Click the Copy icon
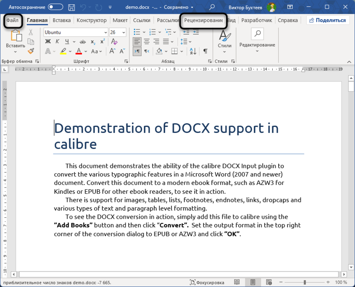355x287 pixels. click(x=31, y=42)
